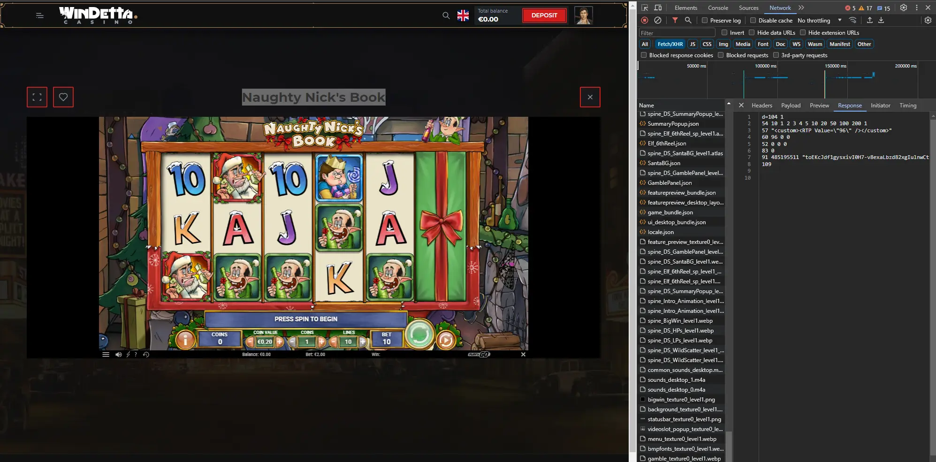Open DevTools settings gear

click(x=903, y=8)
